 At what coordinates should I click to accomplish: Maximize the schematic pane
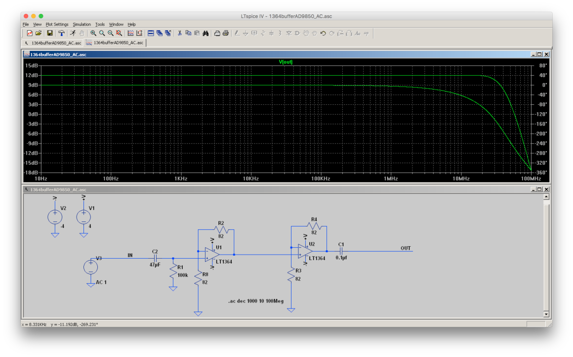pos(540,189)
